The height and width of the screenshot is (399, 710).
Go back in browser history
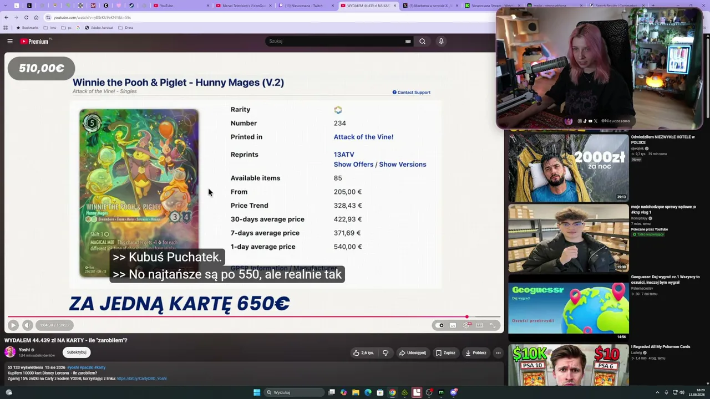(x=6, y=17)
